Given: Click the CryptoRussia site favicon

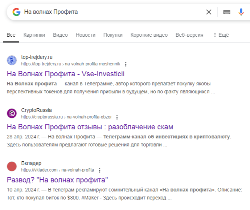Looking at the screenshot, I should pyautogui.click(x=12, y=113).
